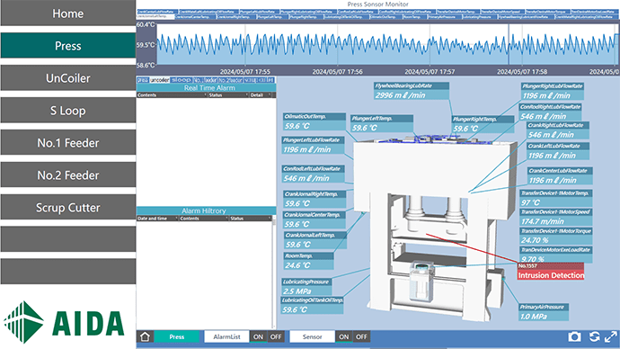Open Contents filter dropdown in Real Time Alarm
This screenshot has height=349, width=620.
pos(205,95)
